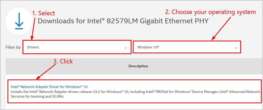Click the word Downloads in the page heading
Viewport: 263px width, 110px height.
[x=54, y=21]
